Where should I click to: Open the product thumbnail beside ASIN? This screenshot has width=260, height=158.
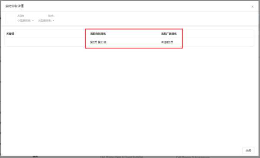click(10, 18)
